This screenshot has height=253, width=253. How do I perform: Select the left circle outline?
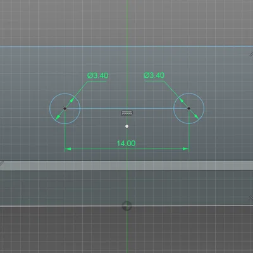(65, 109)
